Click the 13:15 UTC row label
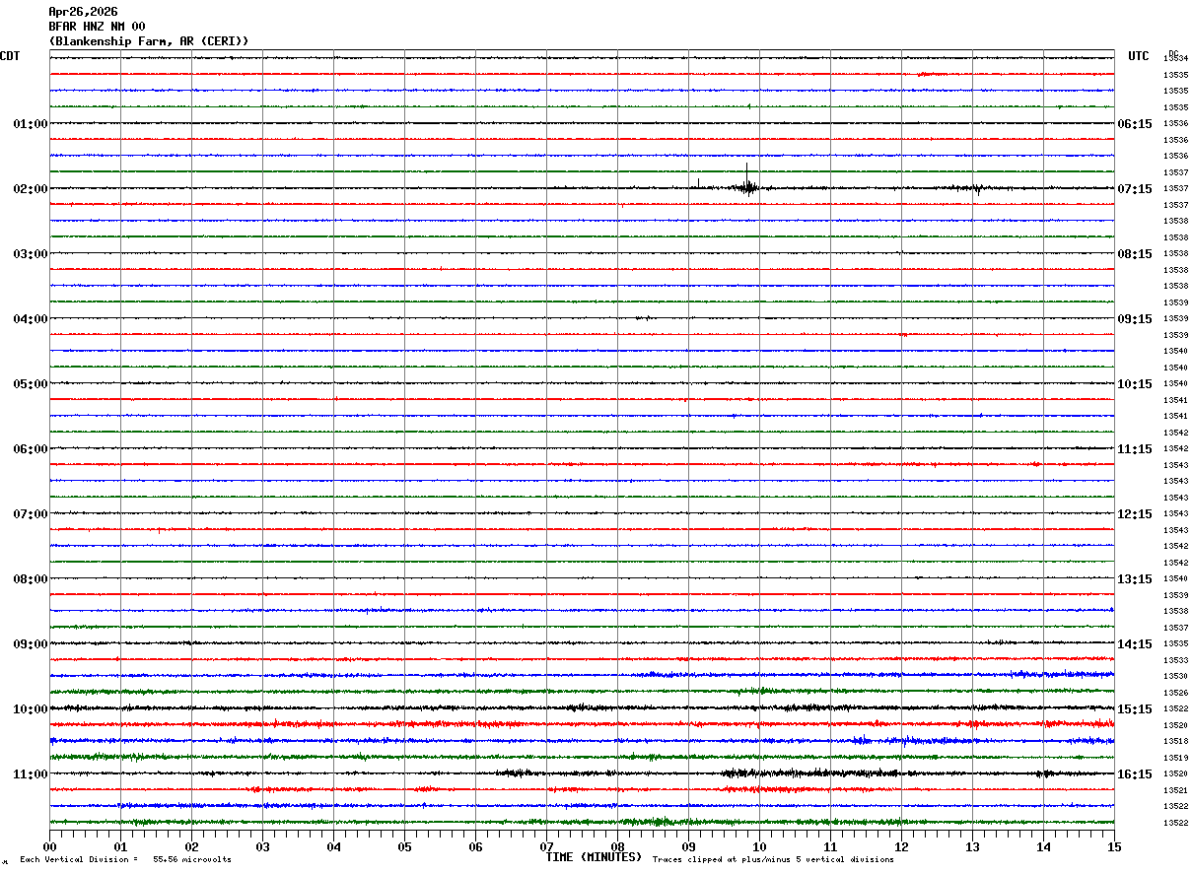This screenshot has height=873, width=1193. coord(1135,579)
